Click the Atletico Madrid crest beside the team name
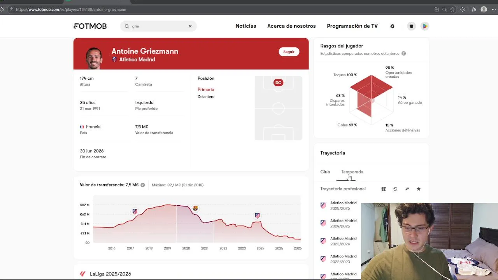Viewport: 498px width, 280px height. pos(114,59)
